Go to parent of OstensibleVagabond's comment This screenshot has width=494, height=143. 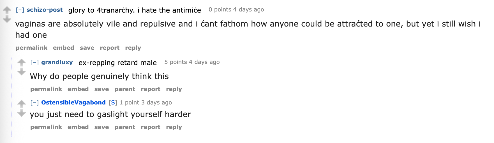[x=125, y=127]
